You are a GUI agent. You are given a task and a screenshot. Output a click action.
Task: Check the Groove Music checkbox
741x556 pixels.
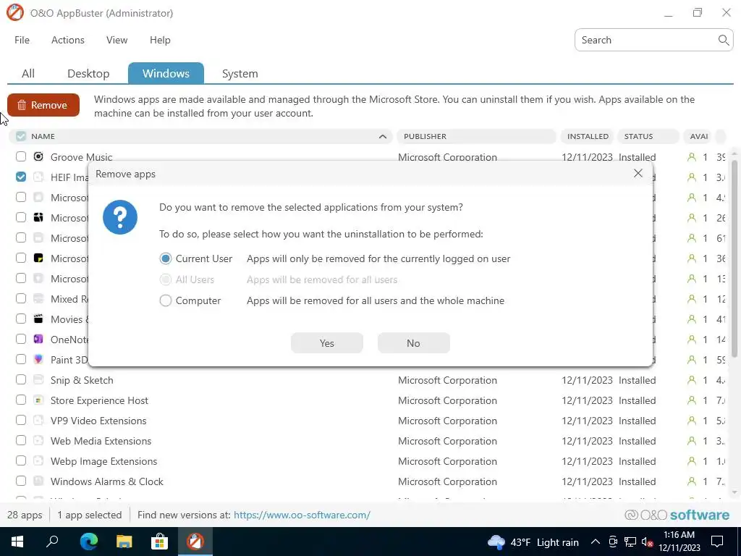coord(21,156)
